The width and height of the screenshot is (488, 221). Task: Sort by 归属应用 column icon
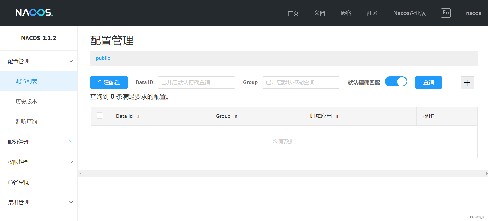pyautogui.click(x=337, y=117)
